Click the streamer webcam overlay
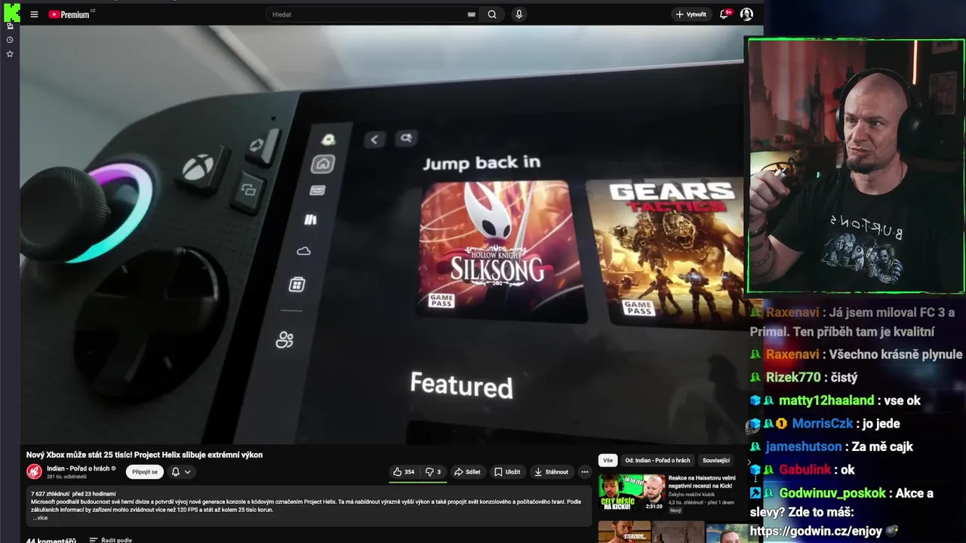 click(856, 165)
